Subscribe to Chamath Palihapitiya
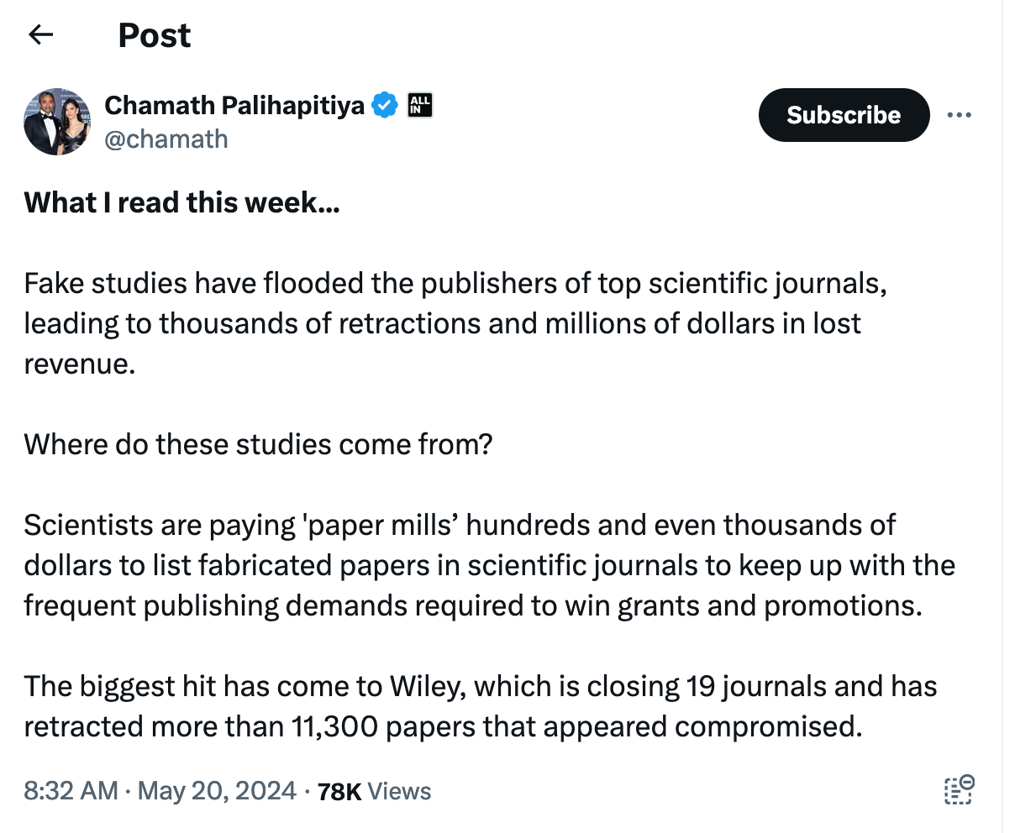1015x833 pixels. point(843,115)
